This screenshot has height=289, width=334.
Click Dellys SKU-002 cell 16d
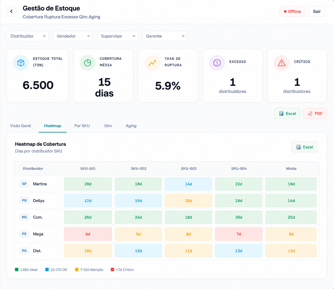click(x=138, y=201)
